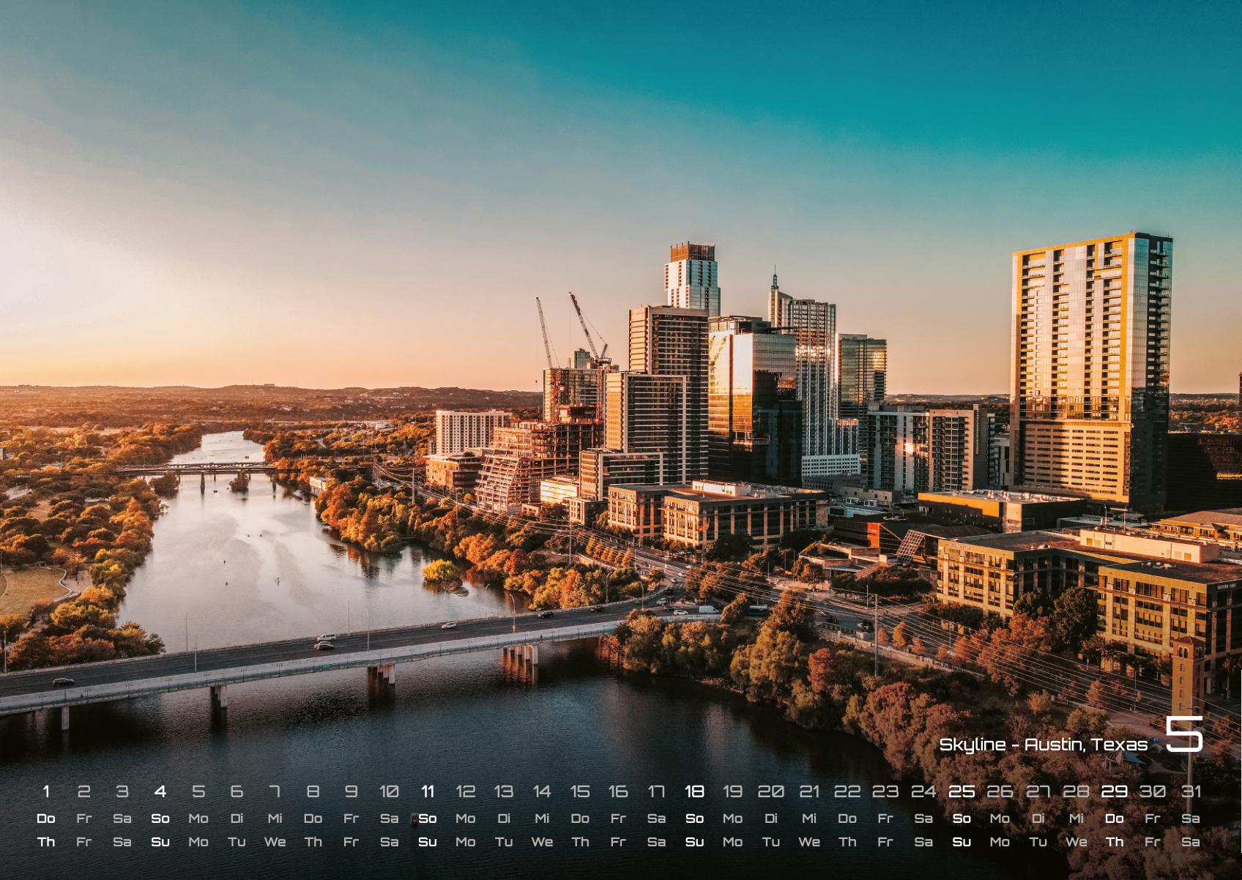Click 'Di' abbreviation under day 20
The height and width of the screenshot is (880, 1242).
pyautogui.click(x=771, y=819)
